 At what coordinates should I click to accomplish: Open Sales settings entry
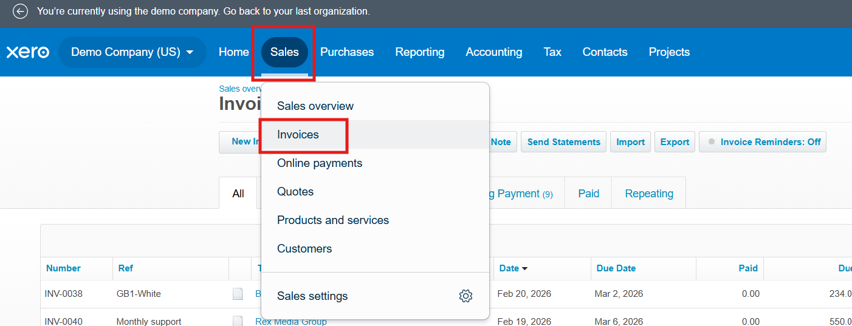coord(375,296)
